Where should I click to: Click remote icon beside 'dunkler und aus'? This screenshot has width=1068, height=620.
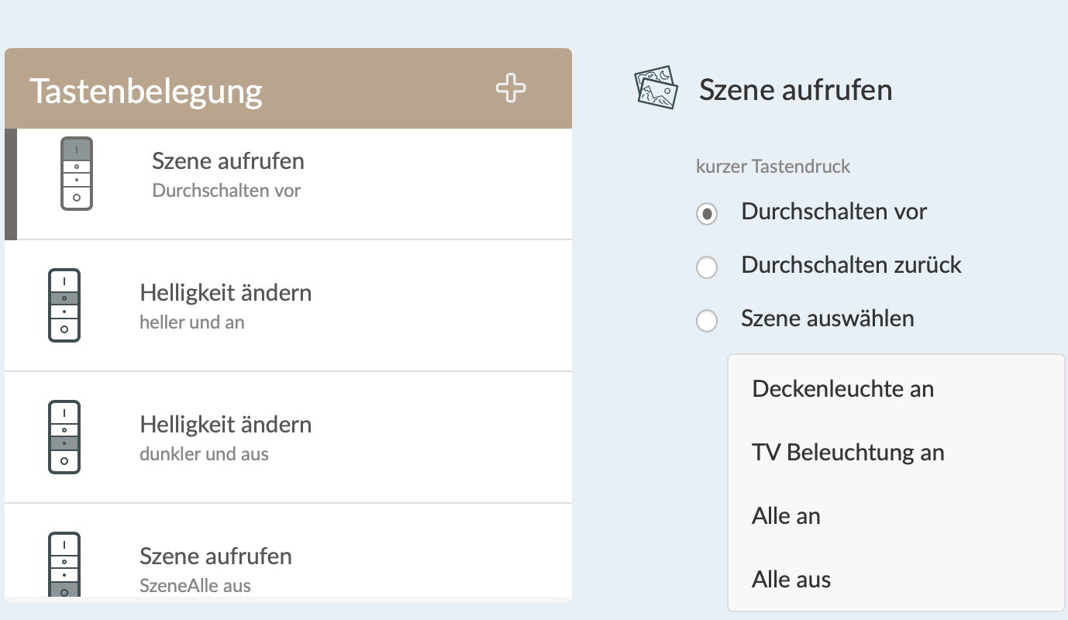tap(64, 437)
